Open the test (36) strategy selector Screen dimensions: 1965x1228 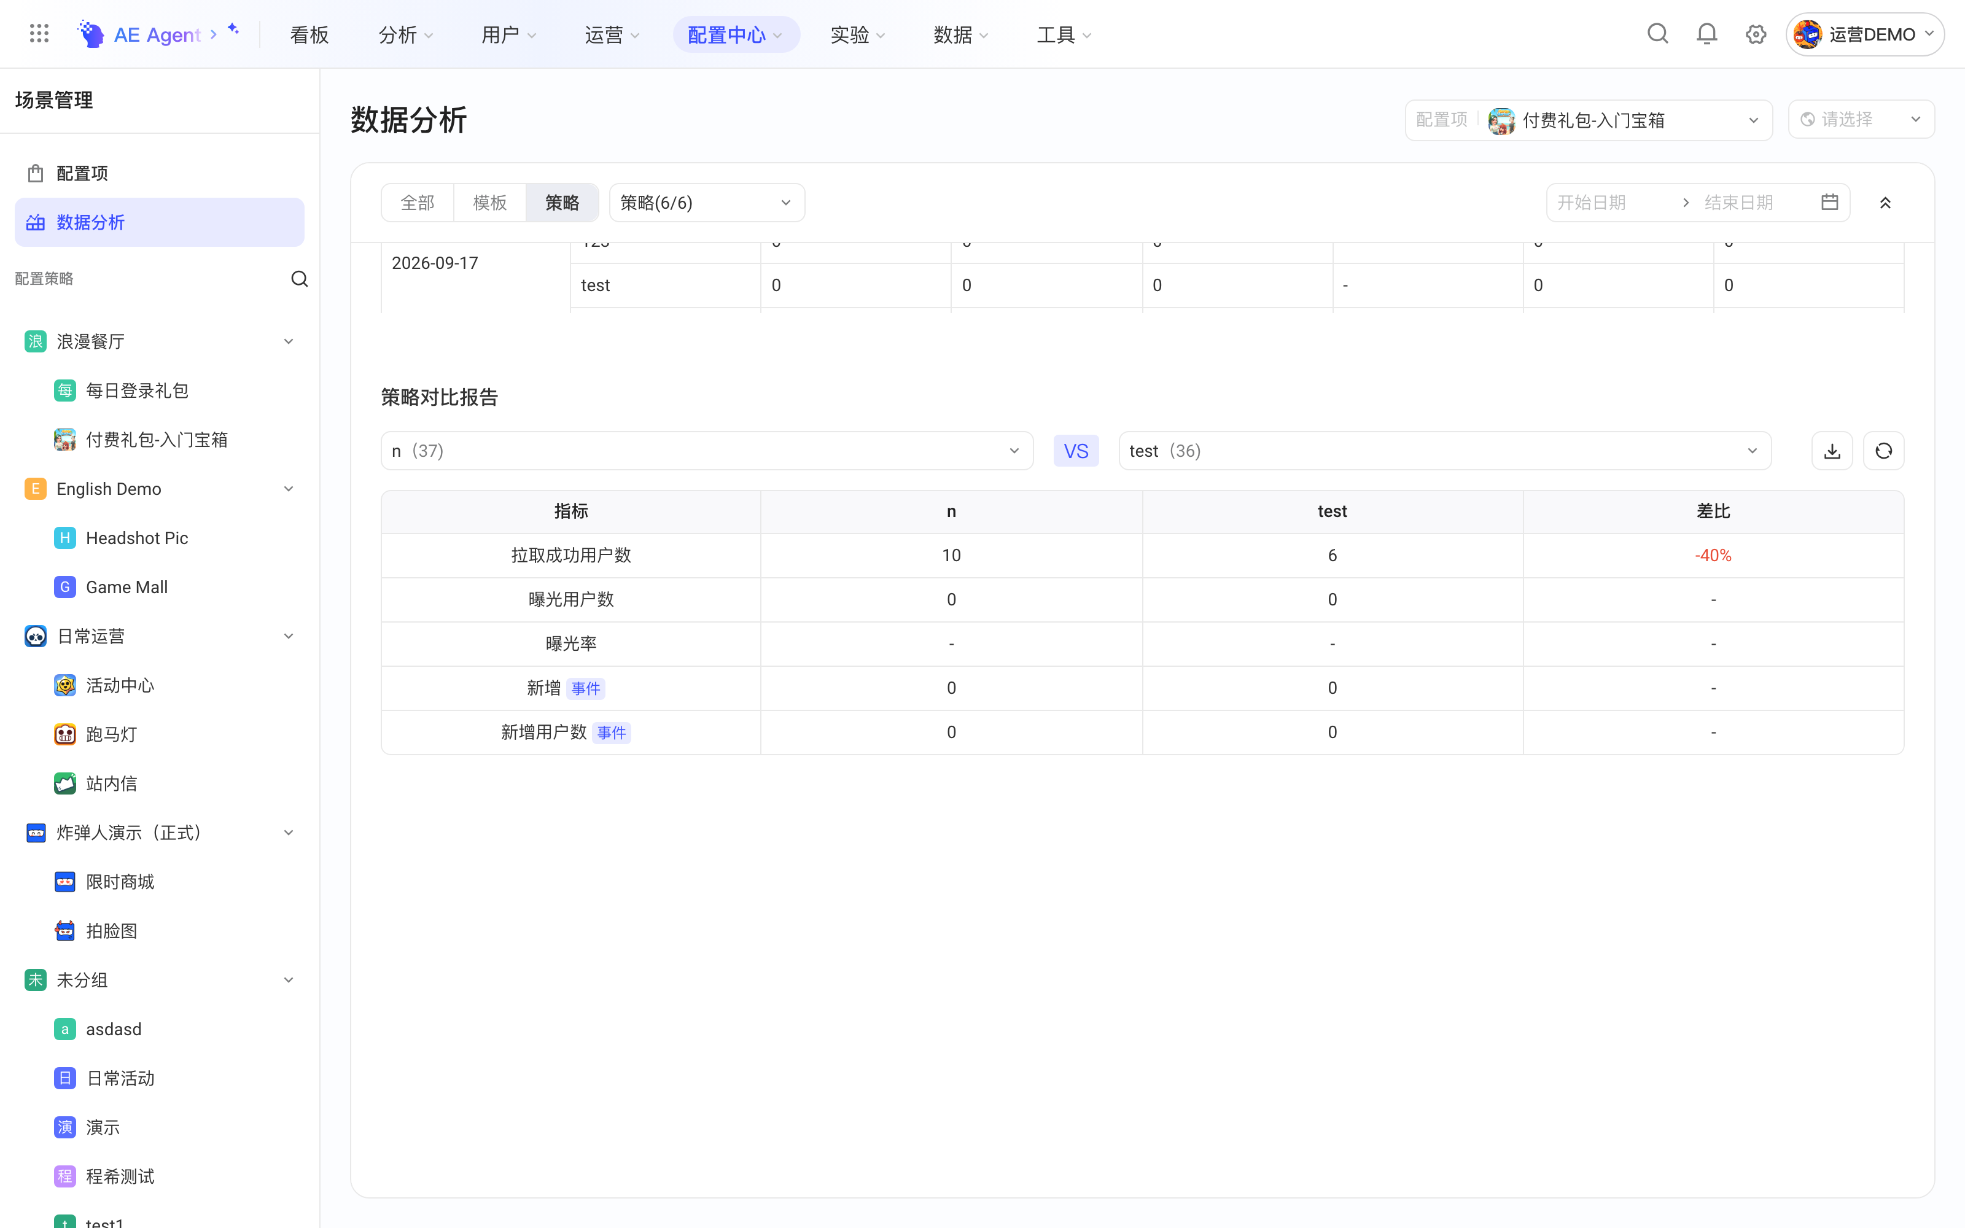(1444, 451)
